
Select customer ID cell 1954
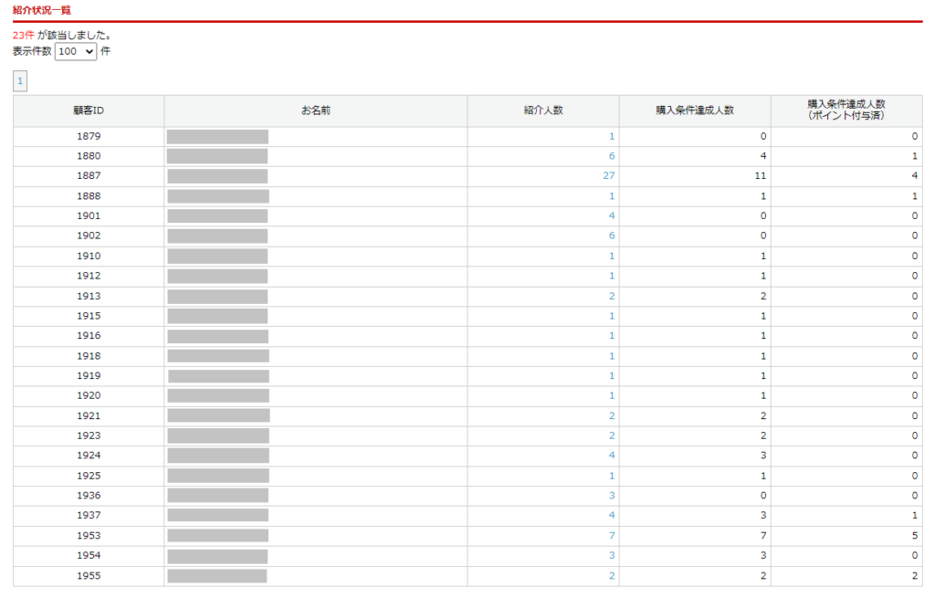(x=89, y=556)
